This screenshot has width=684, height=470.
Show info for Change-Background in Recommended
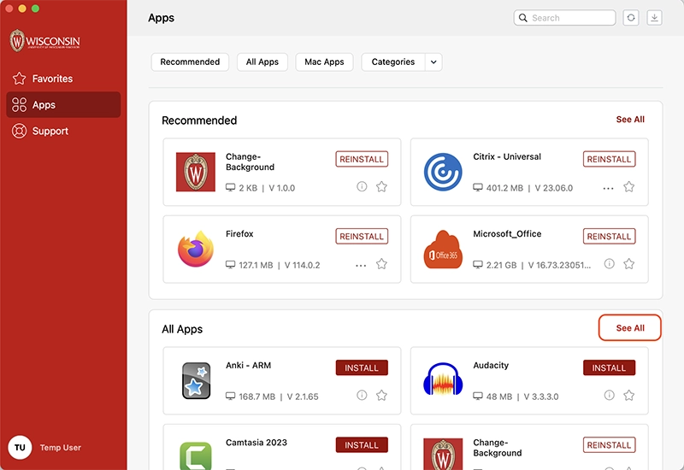[x=362, y=186]
